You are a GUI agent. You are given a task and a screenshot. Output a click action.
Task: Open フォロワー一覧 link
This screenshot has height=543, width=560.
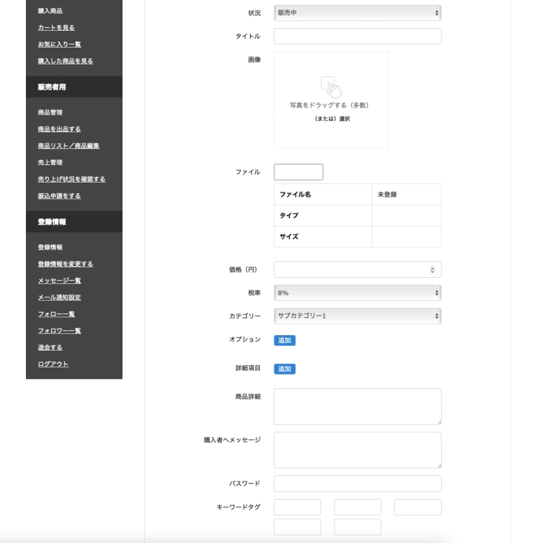(x=59, y=330)
